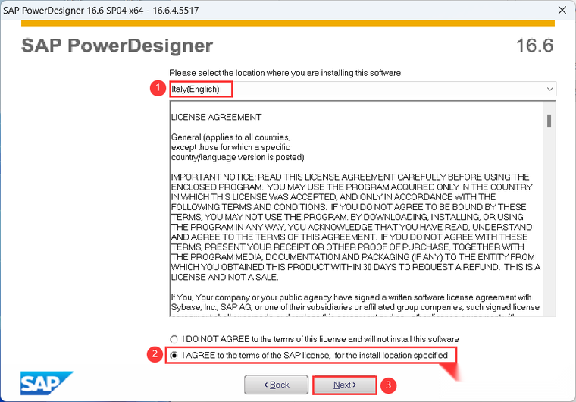Select I AGREE to SAP license radio button
The height and width of the screenshot is (402, 576).
coord(174,355)
